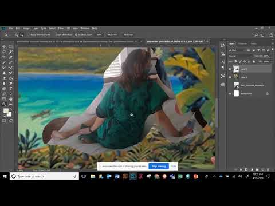
Task: Toggle the Scrubby Zoom checkbox
Action: click(x=76, y=35)
